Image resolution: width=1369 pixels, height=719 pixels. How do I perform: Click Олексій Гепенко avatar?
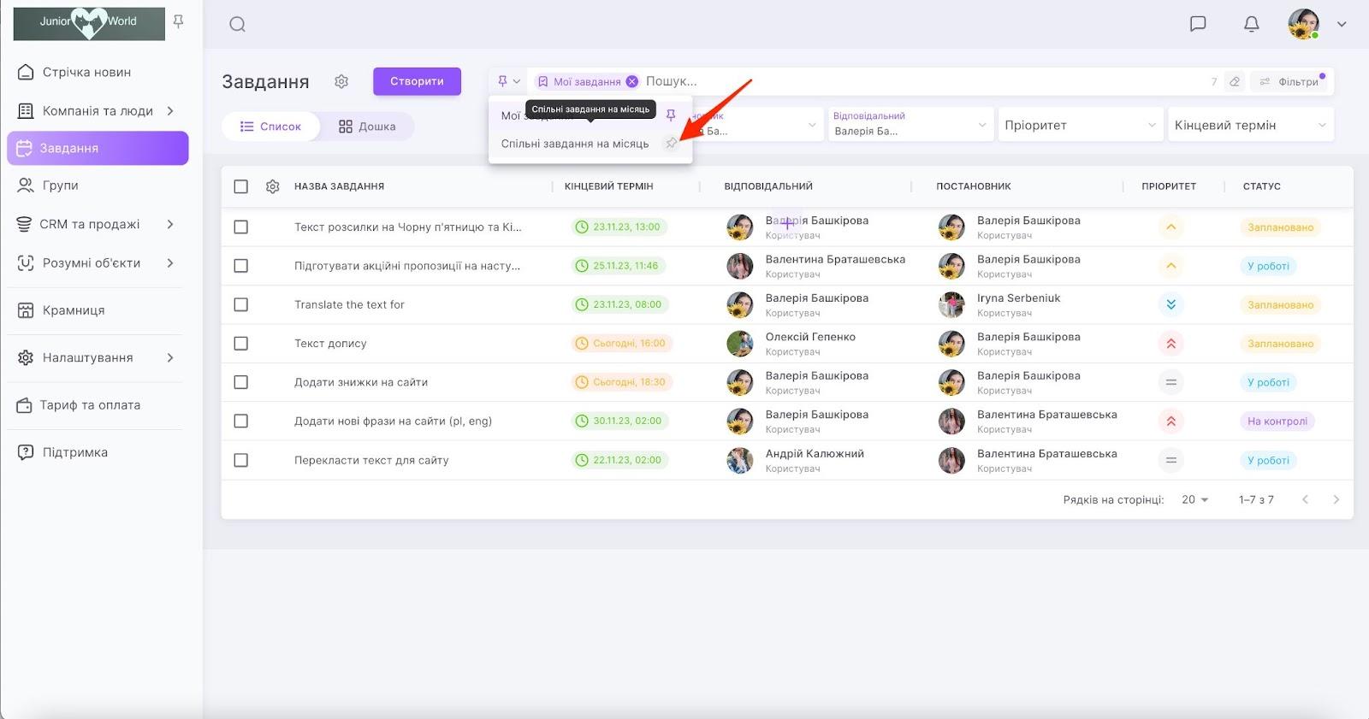click(740, 344)
